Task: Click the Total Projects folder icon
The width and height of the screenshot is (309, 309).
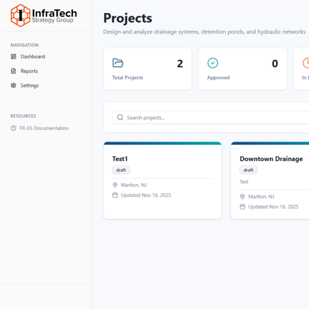Action: [118, 63]
